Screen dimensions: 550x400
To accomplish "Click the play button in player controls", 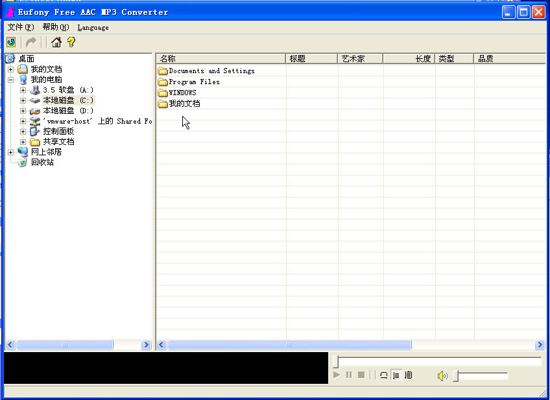I will (x=337, y=375).
